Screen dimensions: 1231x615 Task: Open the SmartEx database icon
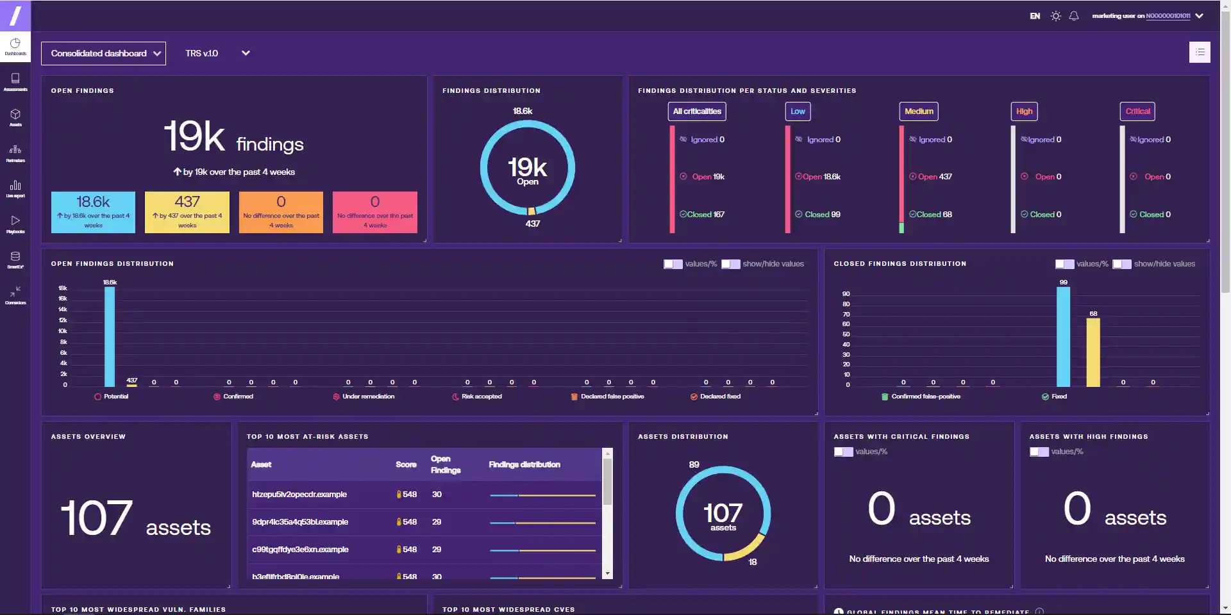pos(15,260)
